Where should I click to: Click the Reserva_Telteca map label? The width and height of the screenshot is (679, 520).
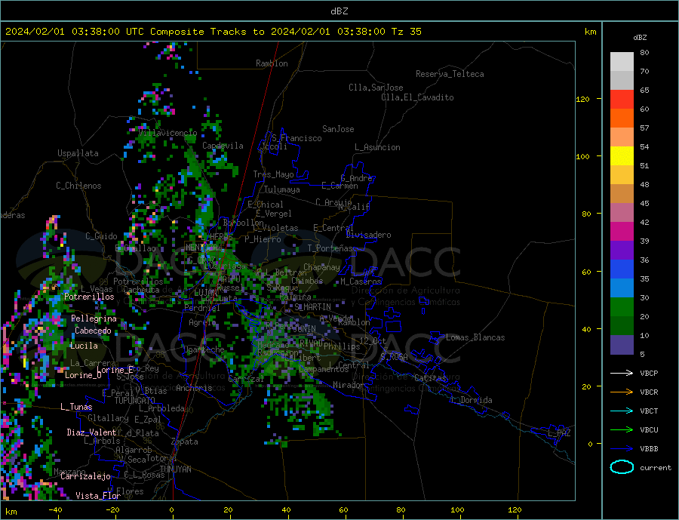click(x=450, y=74)
